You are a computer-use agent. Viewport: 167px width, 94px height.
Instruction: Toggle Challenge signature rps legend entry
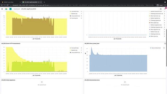tap(157, 27)
